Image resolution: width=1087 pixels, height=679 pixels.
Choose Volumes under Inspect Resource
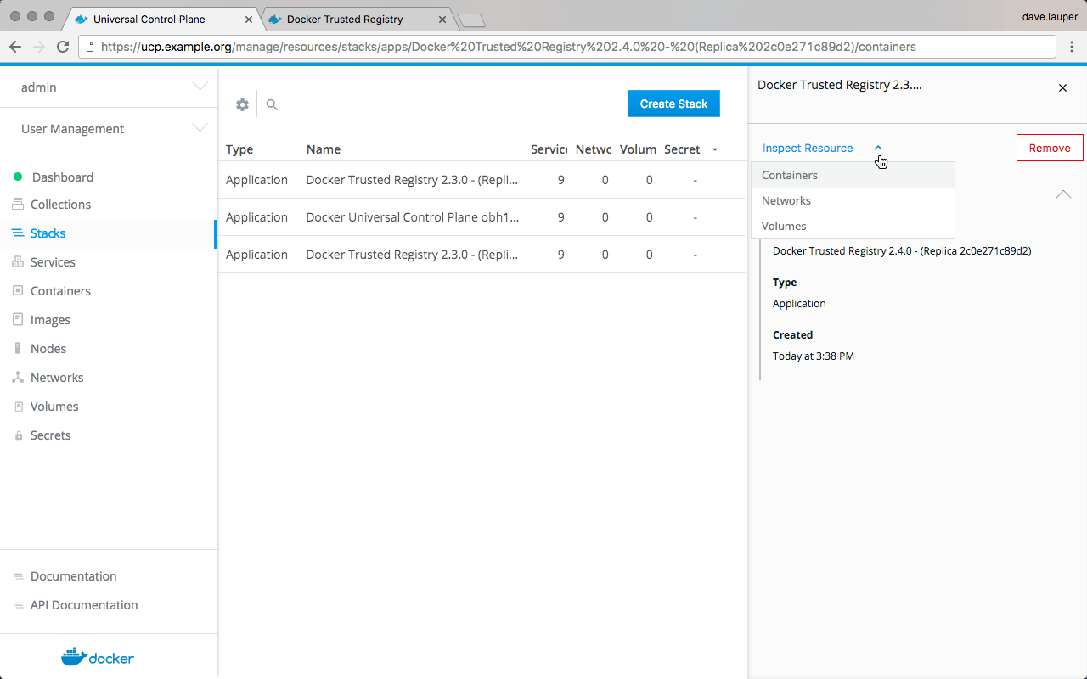pos(783,226)
